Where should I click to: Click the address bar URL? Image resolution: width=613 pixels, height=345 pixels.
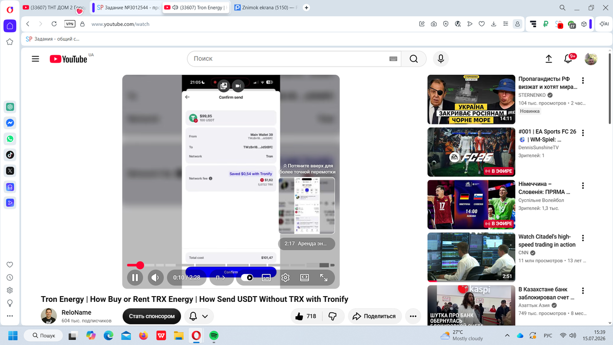click(x=121, y=24)
